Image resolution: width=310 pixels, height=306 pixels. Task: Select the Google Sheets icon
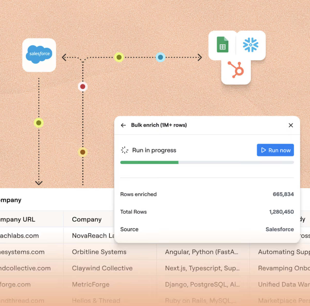[x=222, y=45]
